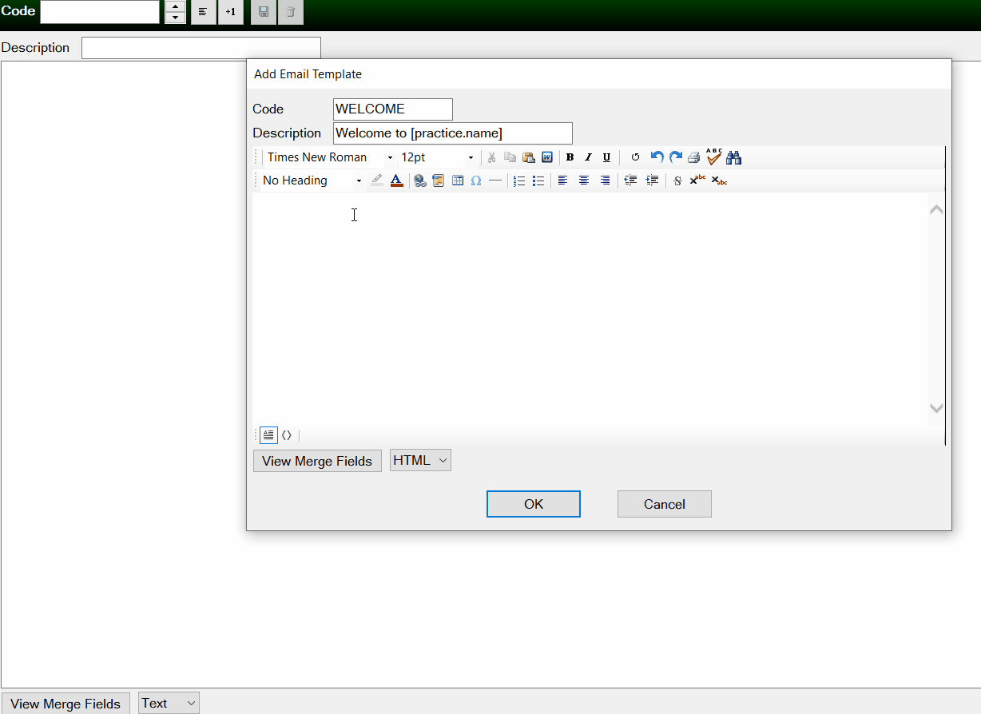Toggle bold formatting

tap(570, 157)
